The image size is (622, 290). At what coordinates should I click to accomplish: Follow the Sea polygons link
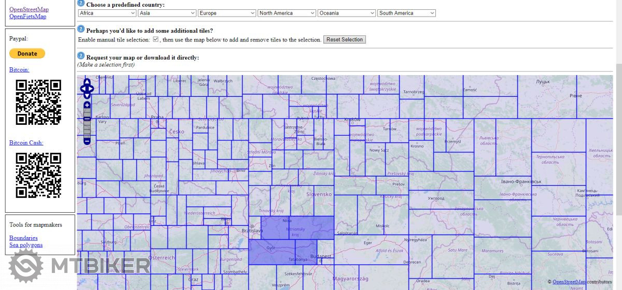click(x=26, y=245)
